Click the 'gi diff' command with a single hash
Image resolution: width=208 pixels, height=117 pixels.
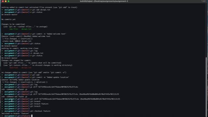(x=40, y=87)
